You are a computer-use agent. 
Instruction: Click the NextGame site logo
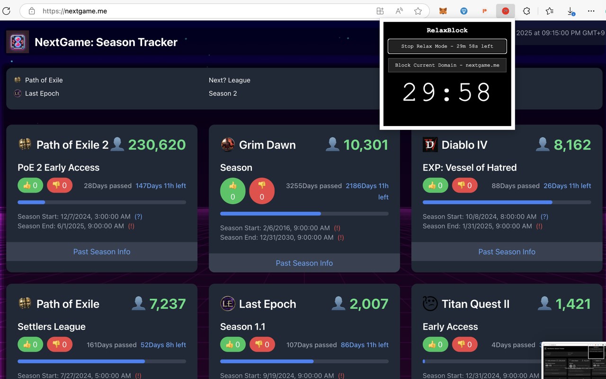(18, 42)
